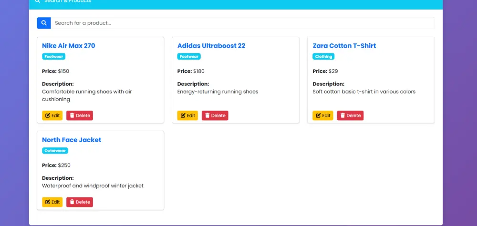The width and height of the screenshot is (477, 226).
Task: Click the search icon in the header bar
Action: pos(38,1)
